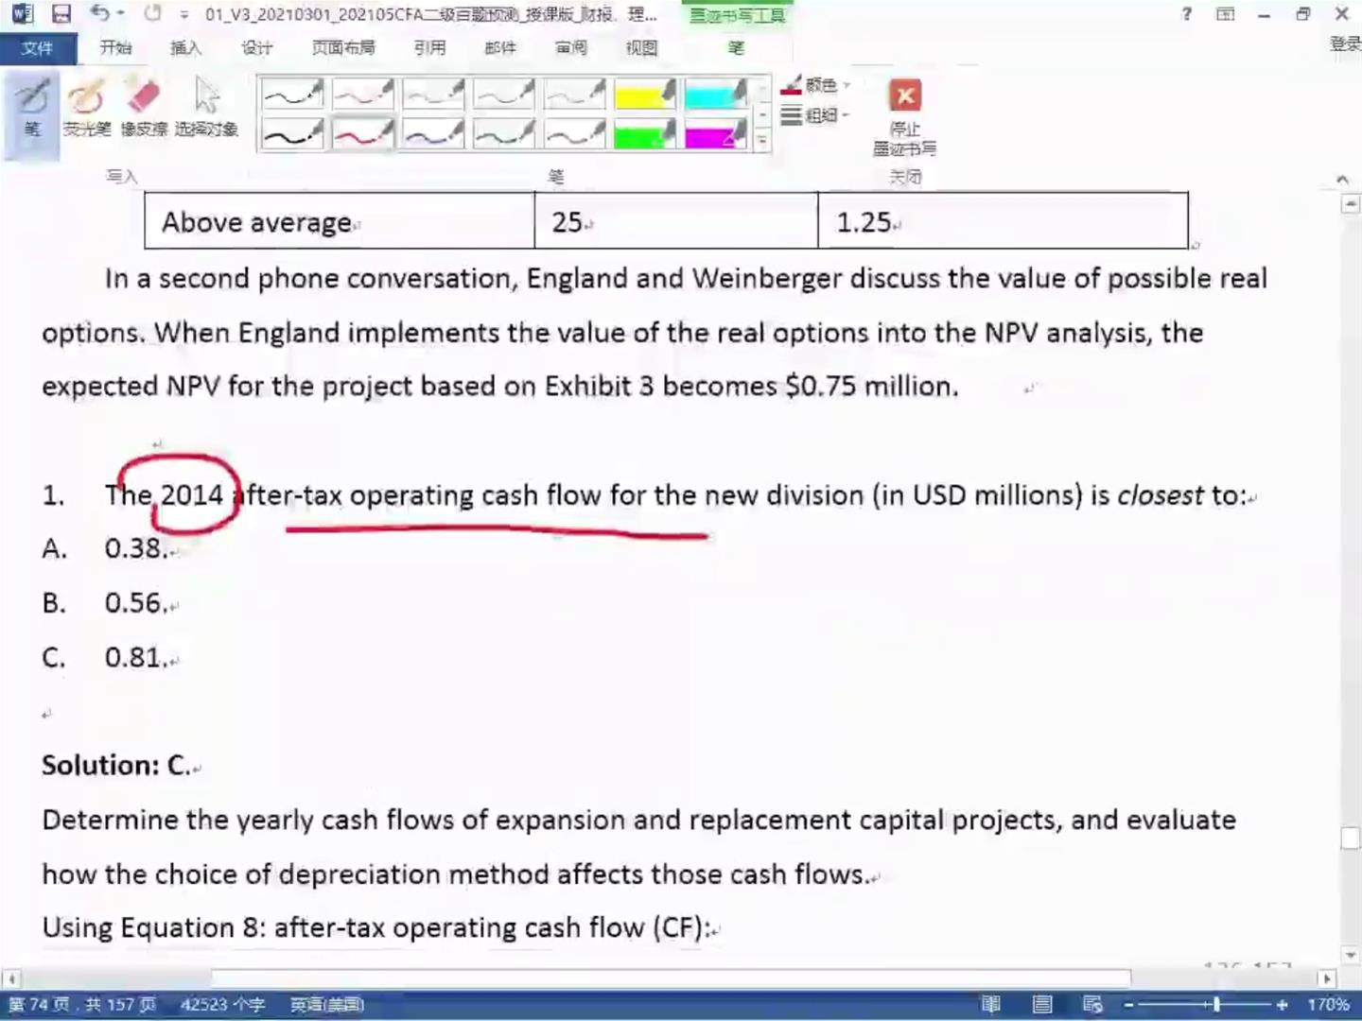This screenshot has width=1362, height=1021.
Task: Switch to the 开始 (Home) tab
Action: (x=115, y=47)
